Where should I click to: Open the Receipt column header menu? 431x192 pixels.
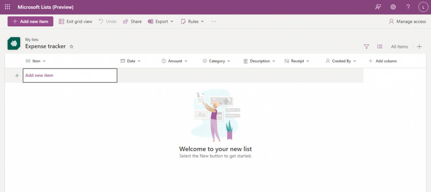click(x=297, y=61)
